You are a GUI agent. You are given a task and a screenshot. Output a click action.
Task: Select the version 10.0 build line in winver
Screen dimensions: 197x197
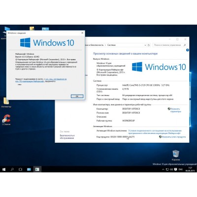tap(27, 57)
